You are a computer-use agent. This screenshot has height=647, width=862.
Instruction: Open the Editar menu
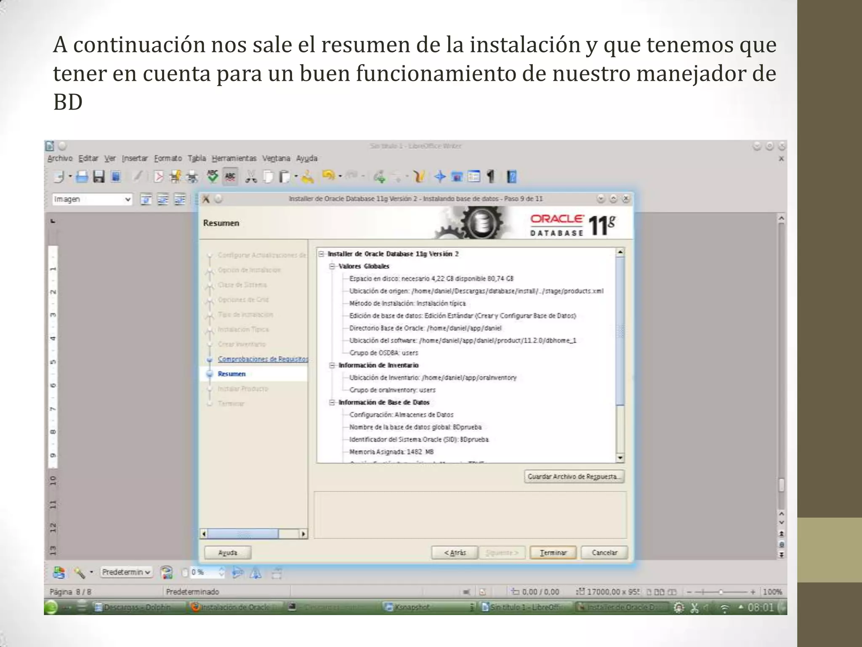point(88,158)
